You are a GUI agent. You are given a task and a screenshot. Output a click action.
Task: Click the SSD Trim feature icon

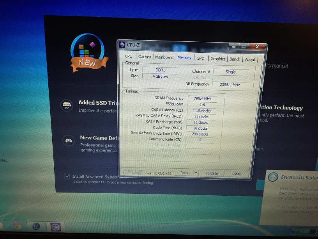tap(67, 105)
